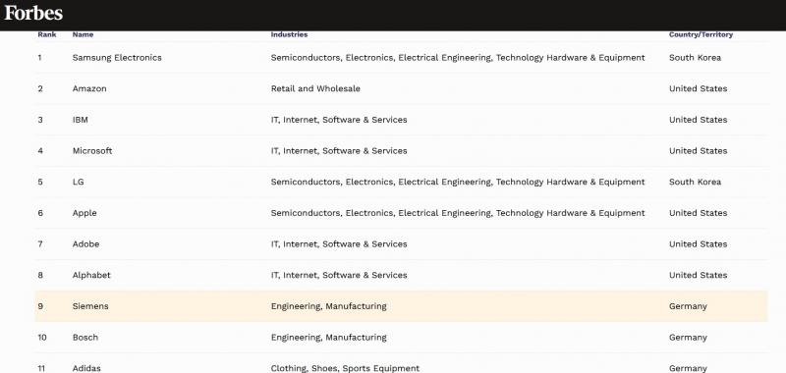This screenshot has height=373, width=786.
Task: Click Alphabet's IT, Internet, Software & Services
Action: pyautogui.click(x=339, y=275)
